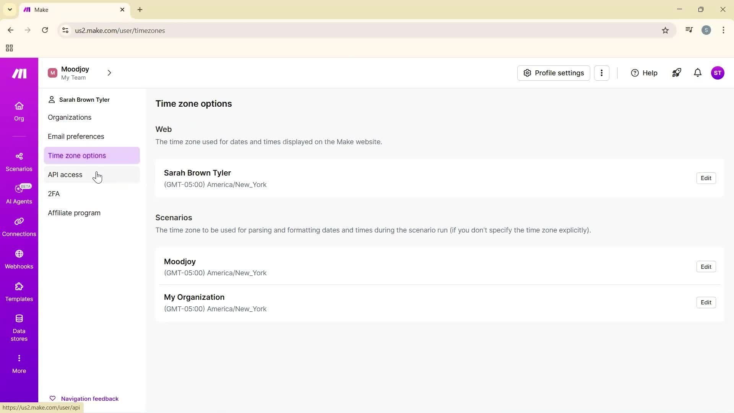
Task: Browse Templates via the sidebar icon
Action: 19,291
